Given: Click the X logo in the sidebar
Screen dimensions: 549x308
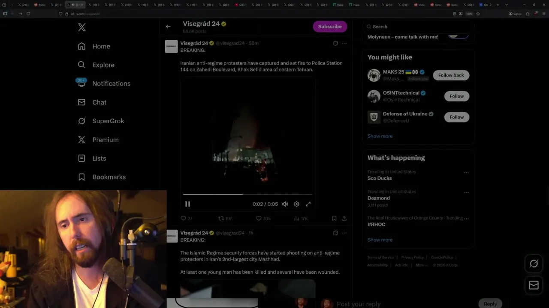Looking at the screenshot, I should (x=81, y=27).
